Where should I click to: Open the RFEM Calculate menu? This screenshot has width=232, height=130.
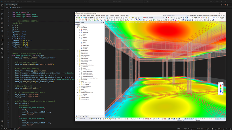point(98,16)
